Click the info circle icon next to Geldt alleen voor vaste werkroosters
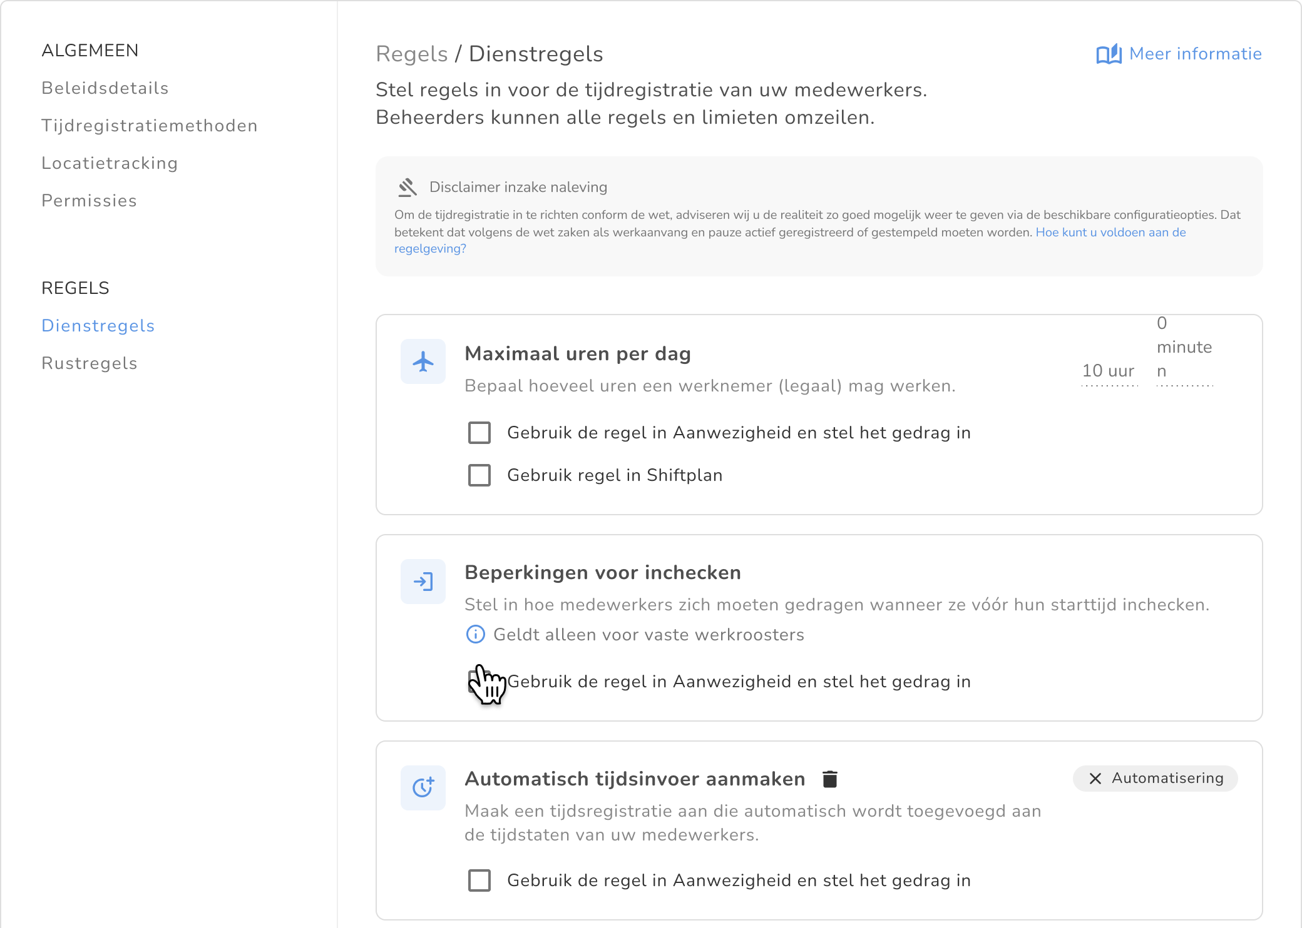This screenshot has height=928, width=1302. point(476,635)
